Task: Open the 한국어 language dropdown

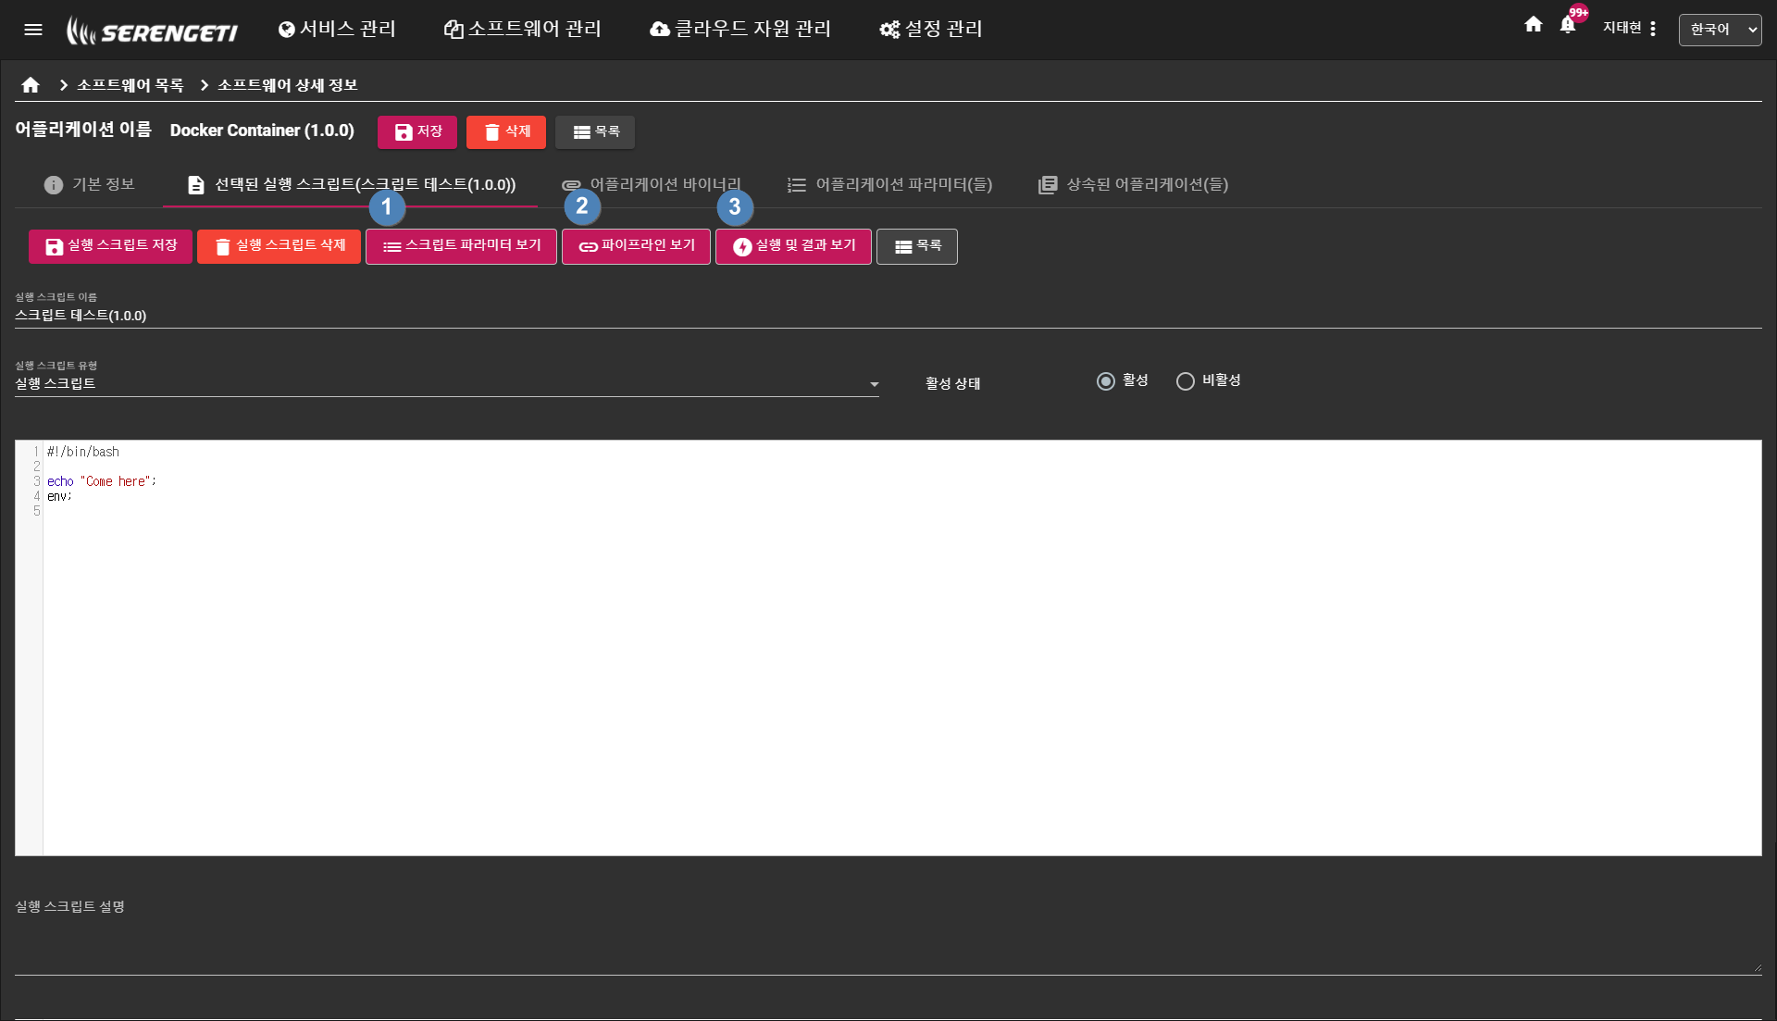Action: pos(1720,30)
